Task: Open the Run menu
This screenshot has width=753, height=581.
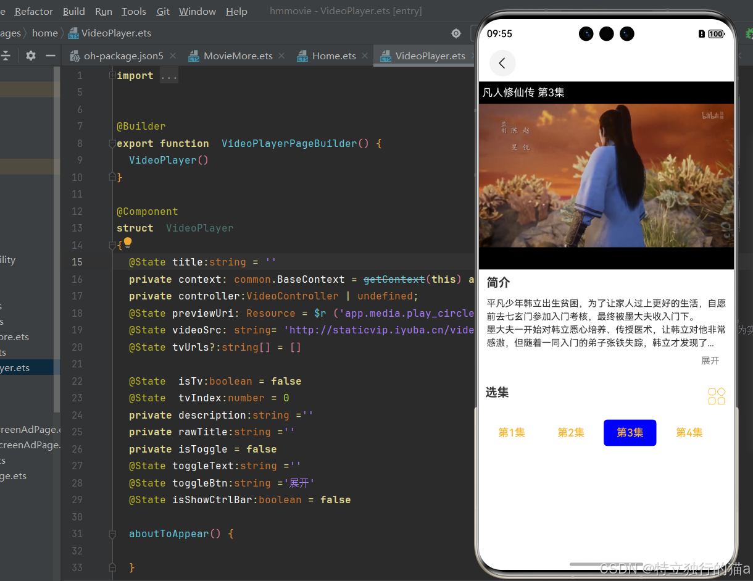Action: (x=104, y=11)
